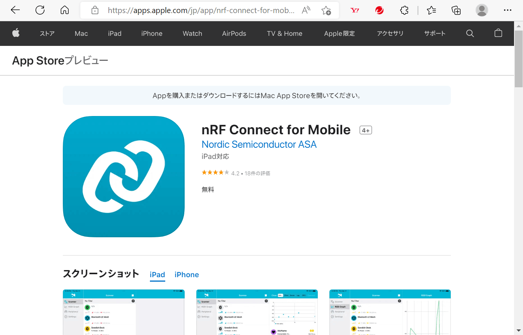Viewport: 523px width, 335px height.
Task: Click the nRF Connect for Mobile title
Action: [276, 130]
